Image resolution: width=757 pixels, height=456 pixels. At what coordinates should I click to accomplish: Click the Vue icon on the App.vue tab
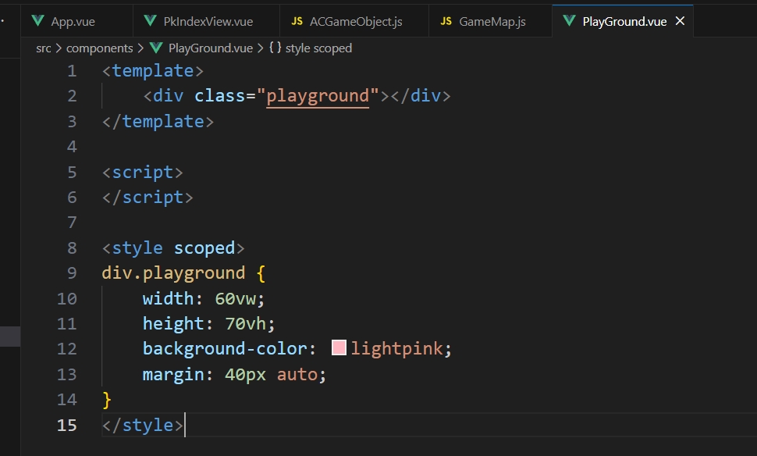[x=37, y=21]
